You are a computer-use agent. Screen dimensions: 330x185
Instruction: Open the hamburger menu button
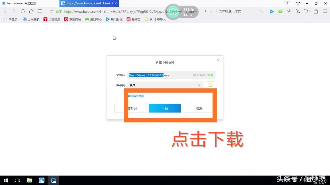click(x=324, y=11)
